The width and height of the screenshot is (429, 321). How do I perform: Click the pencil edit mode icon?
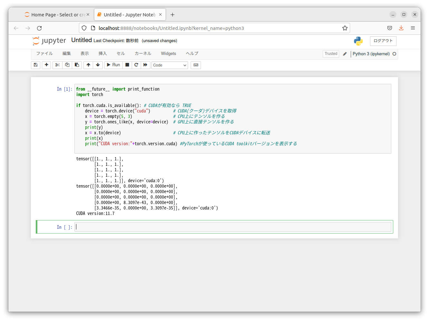click(345, 54)
